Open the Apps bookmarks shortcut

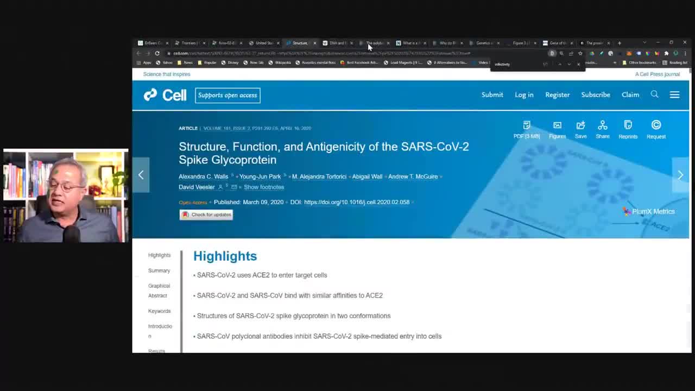[144, 62]
